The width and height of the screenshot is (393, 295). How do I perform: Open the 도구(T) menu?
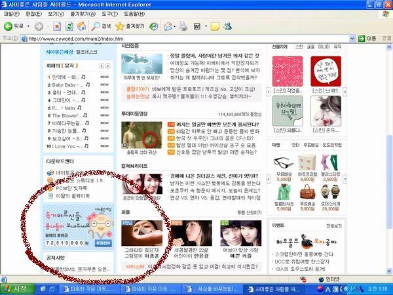tap(110, 14)
